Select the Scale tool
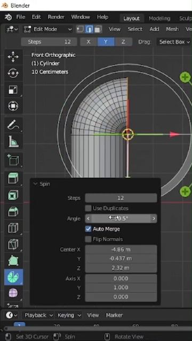 click(13, 90)
